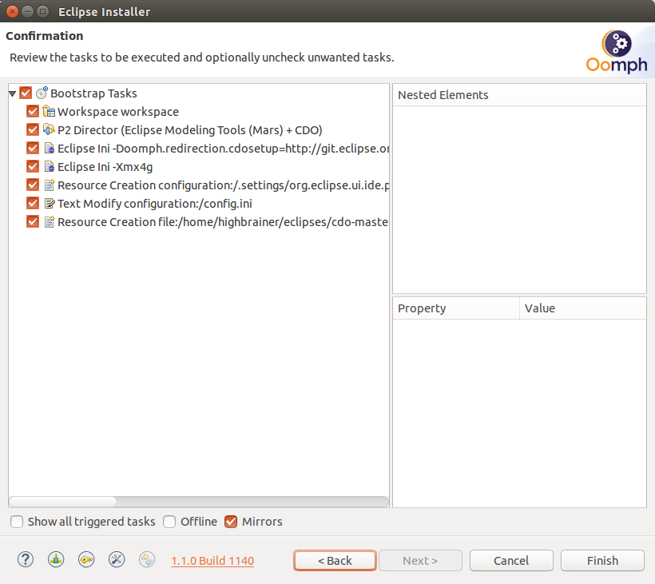This screenshot has height=584, width=655.
Task: Close the Eclipse Installer window
Action: pos(12,11)
